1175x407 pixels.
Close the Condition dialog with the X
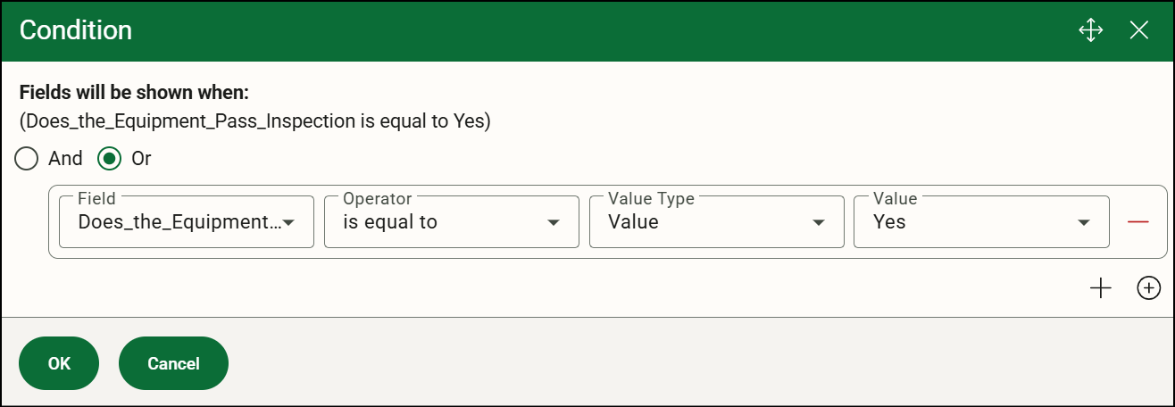[x=1139, y=30]
